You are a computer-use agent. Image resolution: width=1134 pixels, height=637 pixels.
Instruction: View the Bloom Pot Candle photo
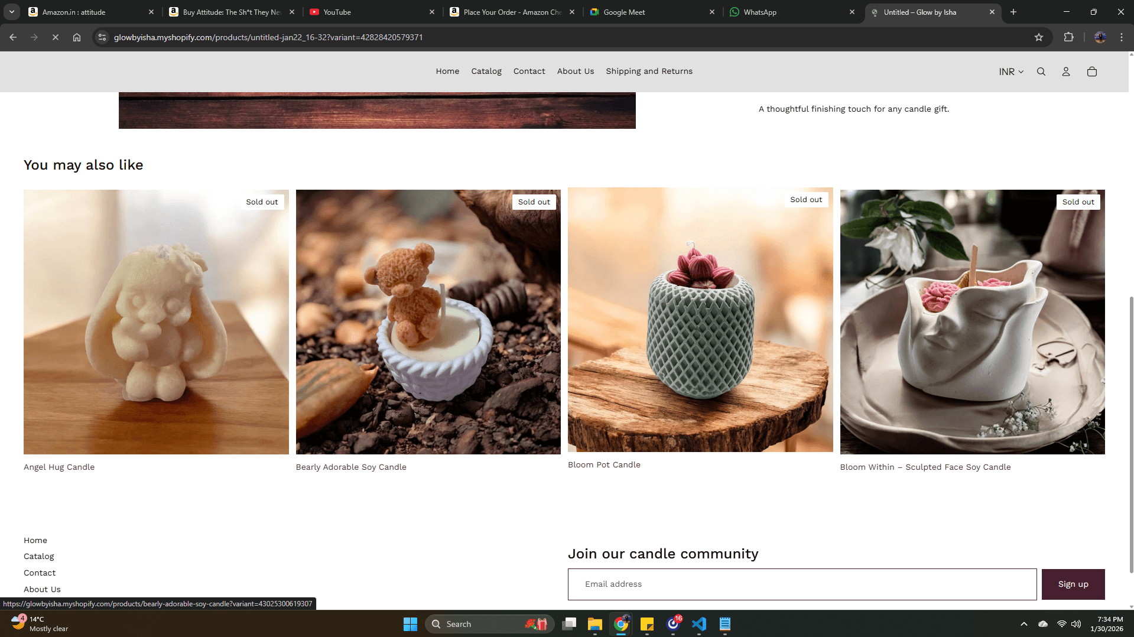tap(700, 320)
